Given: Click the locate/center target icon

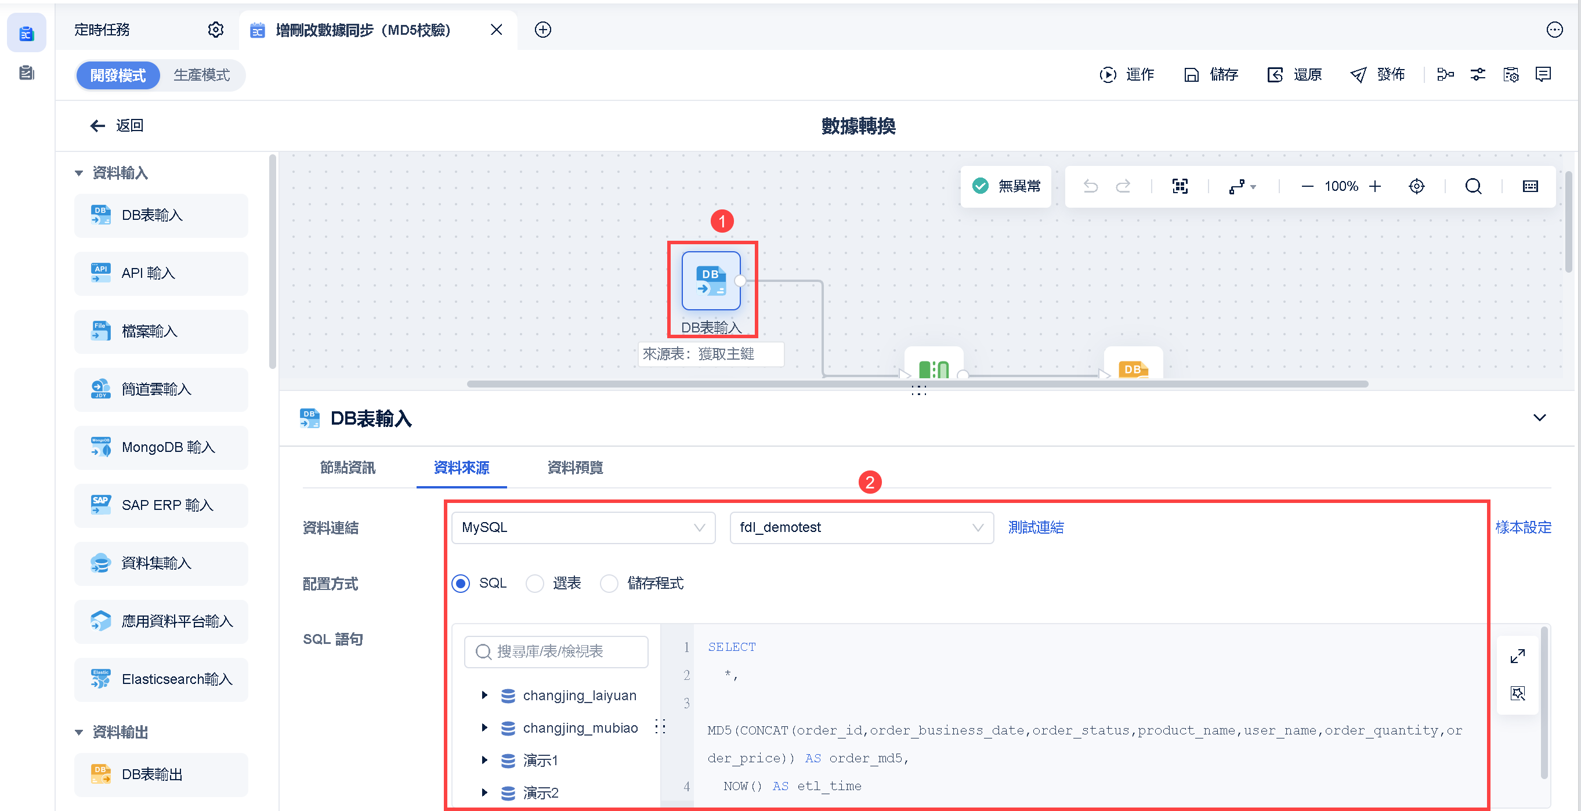Looking at the screenshot, I should [1416, 186].
